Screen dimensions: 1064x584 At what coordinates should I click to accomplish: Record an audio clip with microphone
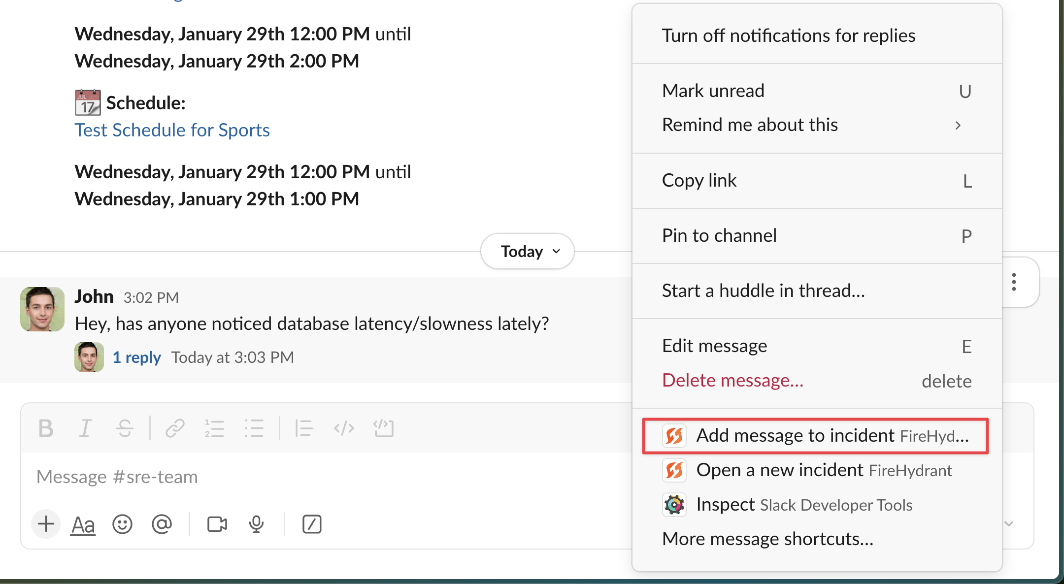pos(256,524)
